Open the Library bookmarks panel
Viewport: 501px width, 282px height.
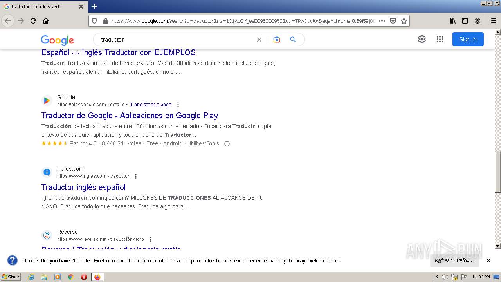[x=452, y=21]
